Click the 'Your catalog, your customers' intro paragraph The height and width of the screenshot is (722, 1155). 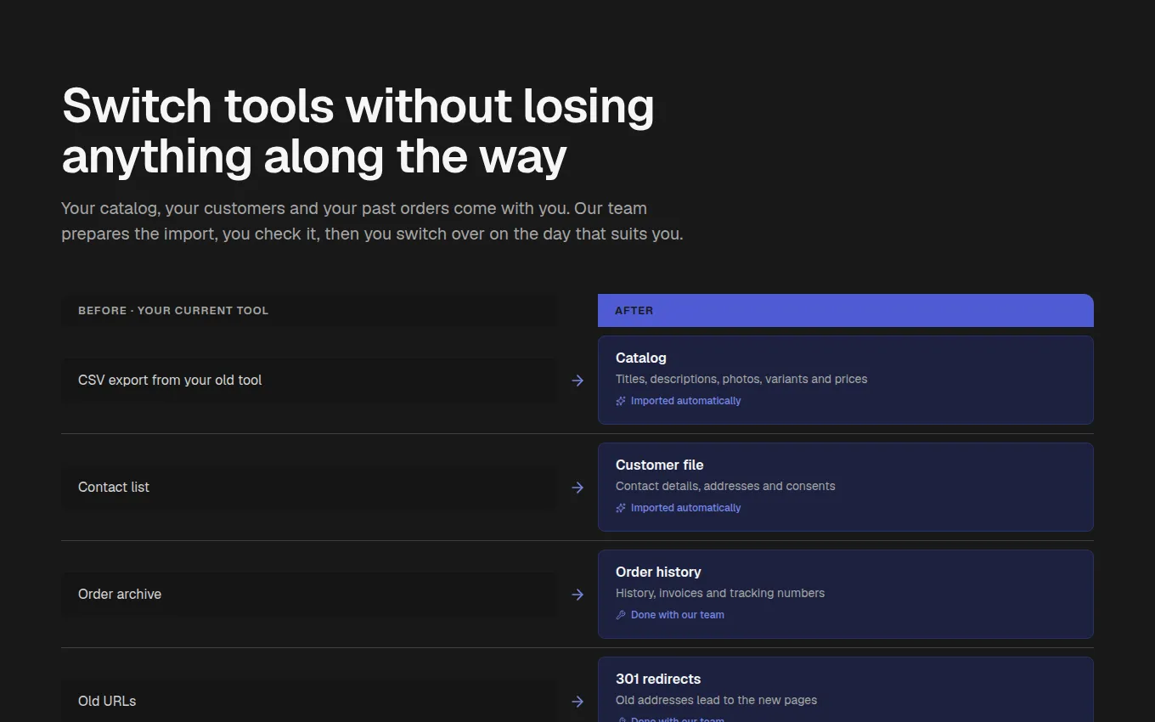point(372,221)
